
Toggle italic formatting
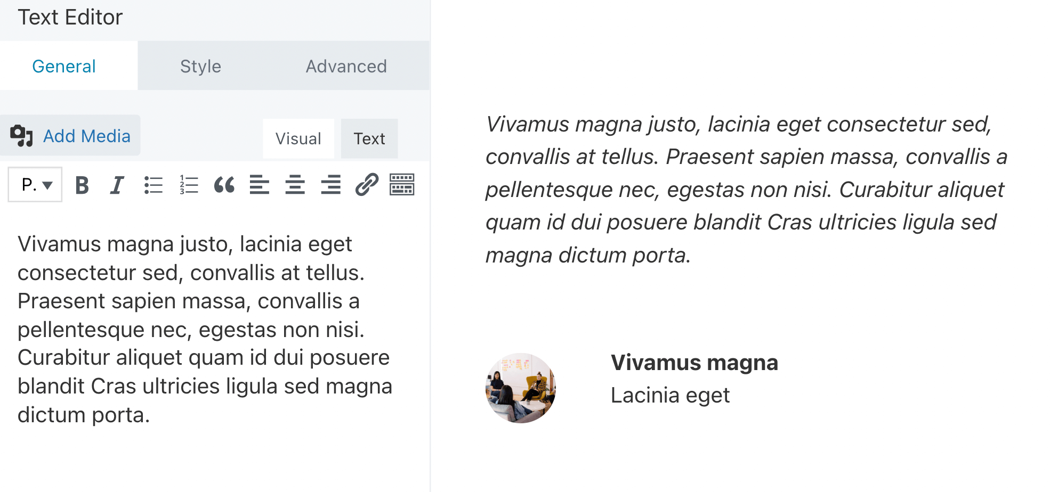click(117, 185)
